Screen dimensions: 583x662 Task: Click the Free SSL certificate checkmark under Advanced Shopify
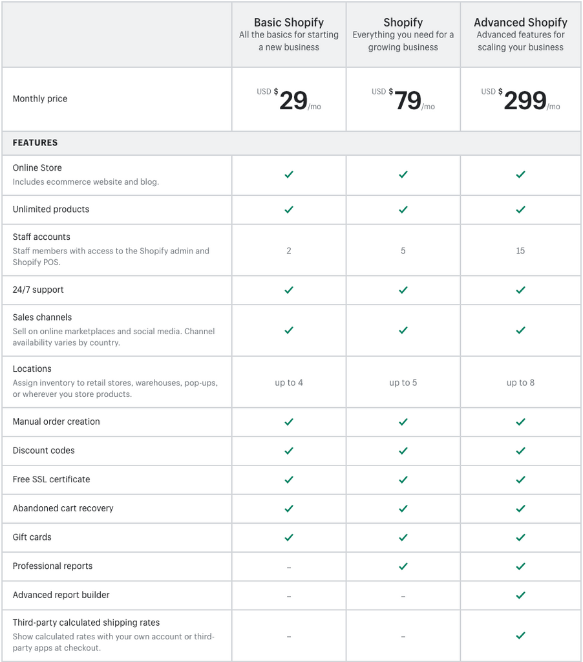coord(520,480)
